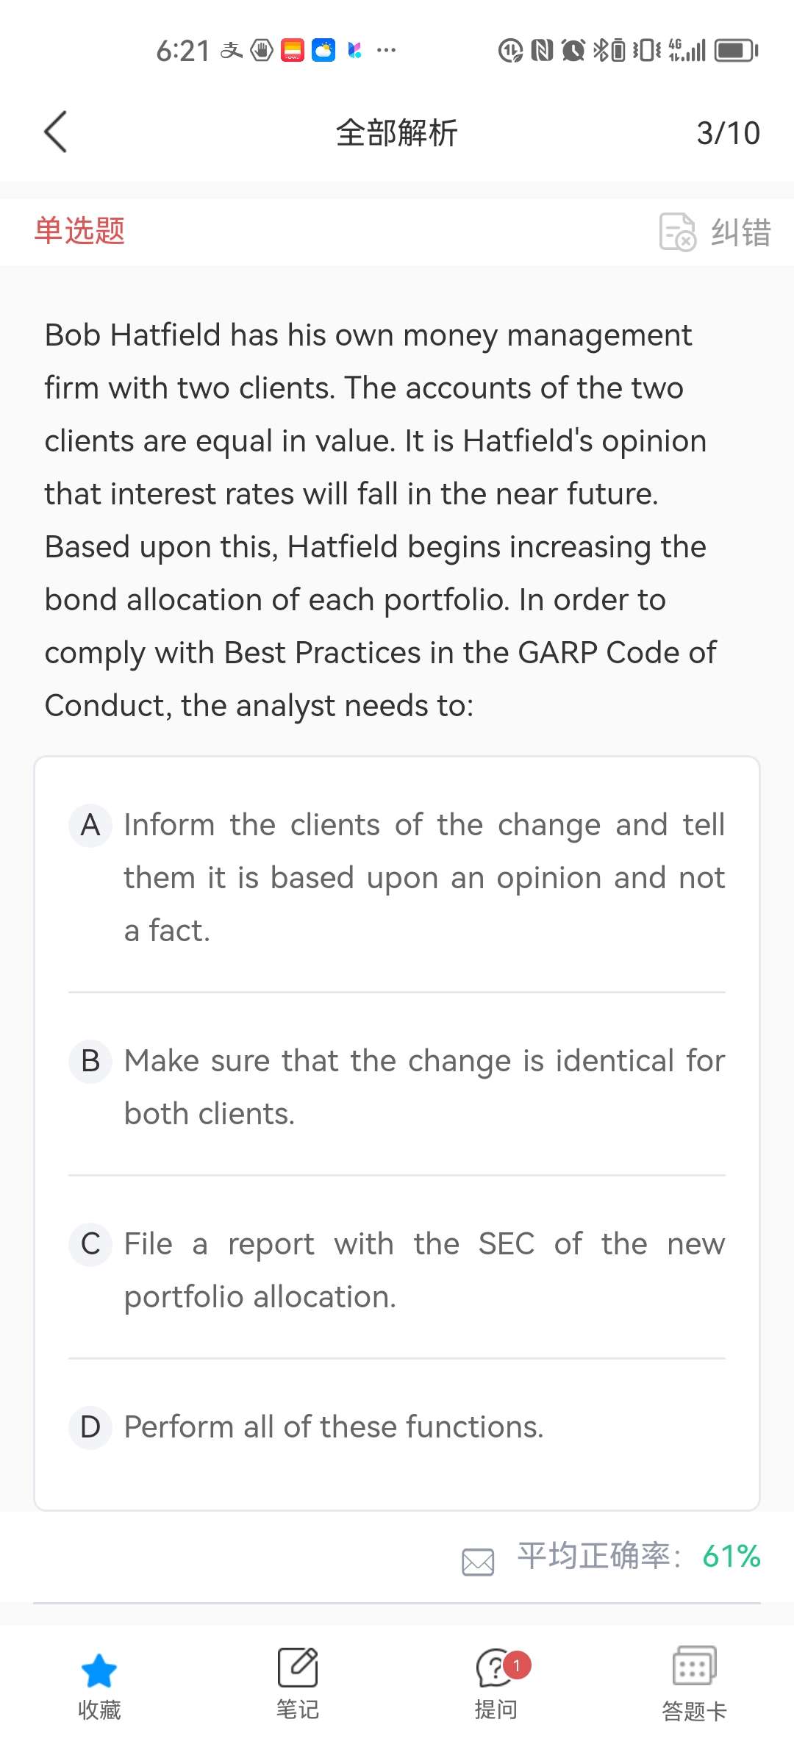The image size is (794, 1747).
Task: Tap the envelope icon beside accuracy rate
Action: pyautogui.click(x=478, y=1562)
